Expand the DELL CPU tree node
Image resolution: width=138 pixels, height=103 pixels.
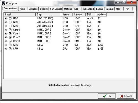[6, 49]
